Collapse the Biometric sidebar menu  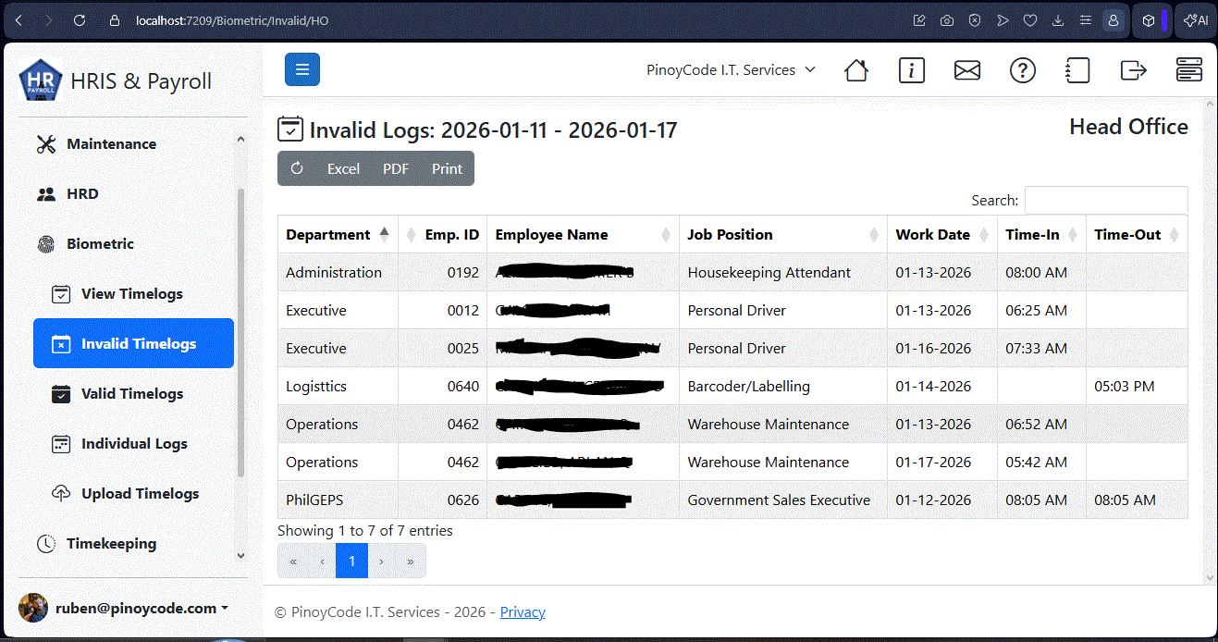pyautogui.click(x=133, y=244)
